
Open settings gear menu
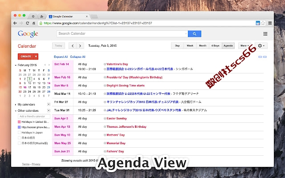[261, 46]
